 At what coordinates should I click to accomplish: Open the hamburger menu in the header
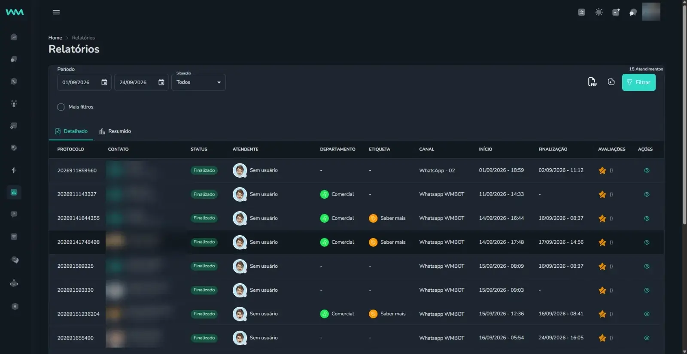pos(56,12)
